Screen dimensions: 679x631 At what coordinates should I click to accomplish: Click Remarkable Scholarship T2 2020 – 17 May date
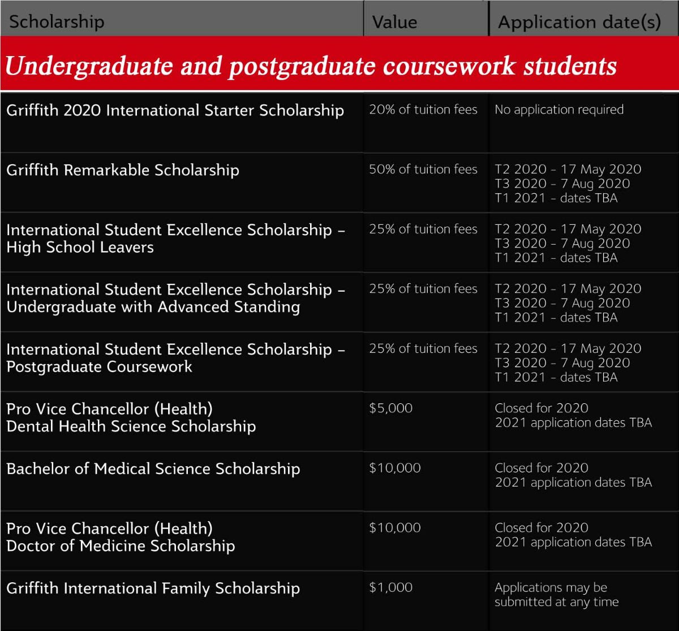568,169
